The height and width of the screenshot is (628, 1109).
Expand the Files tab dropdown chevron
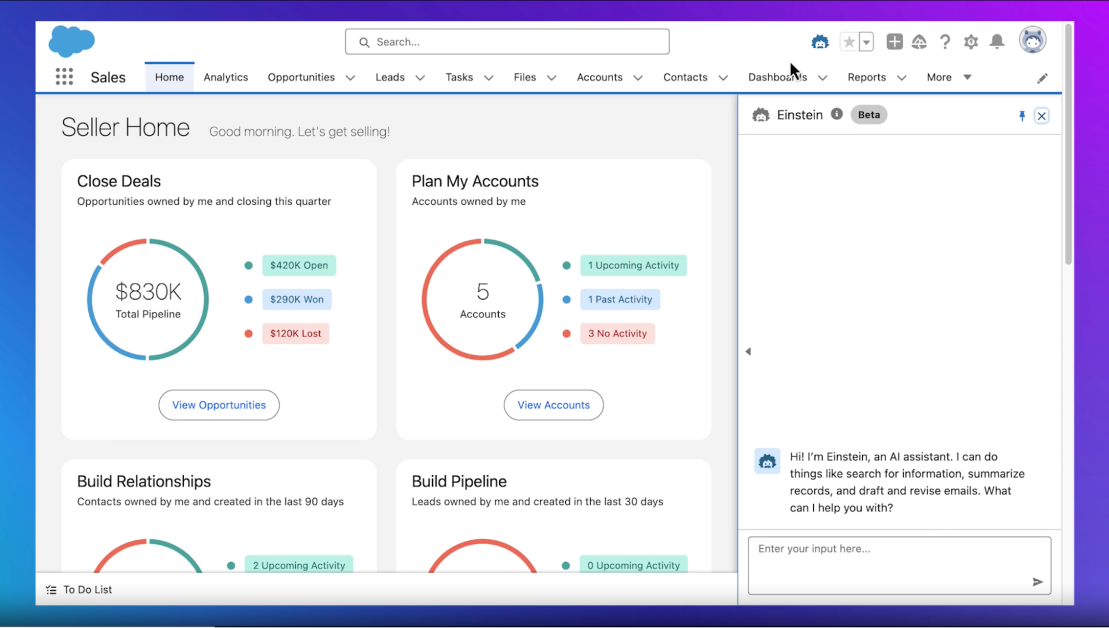pyautogui.click(x=551, y=78)
